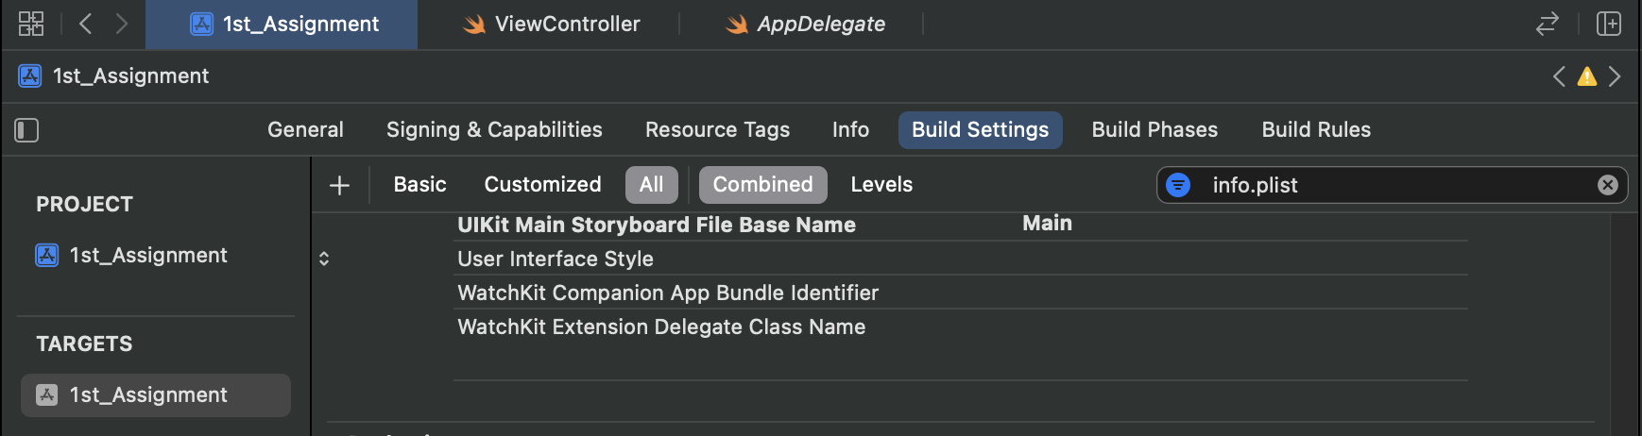Open Signing & Capabilities tab
The image size is (1642, 436).
pos(494,130)
